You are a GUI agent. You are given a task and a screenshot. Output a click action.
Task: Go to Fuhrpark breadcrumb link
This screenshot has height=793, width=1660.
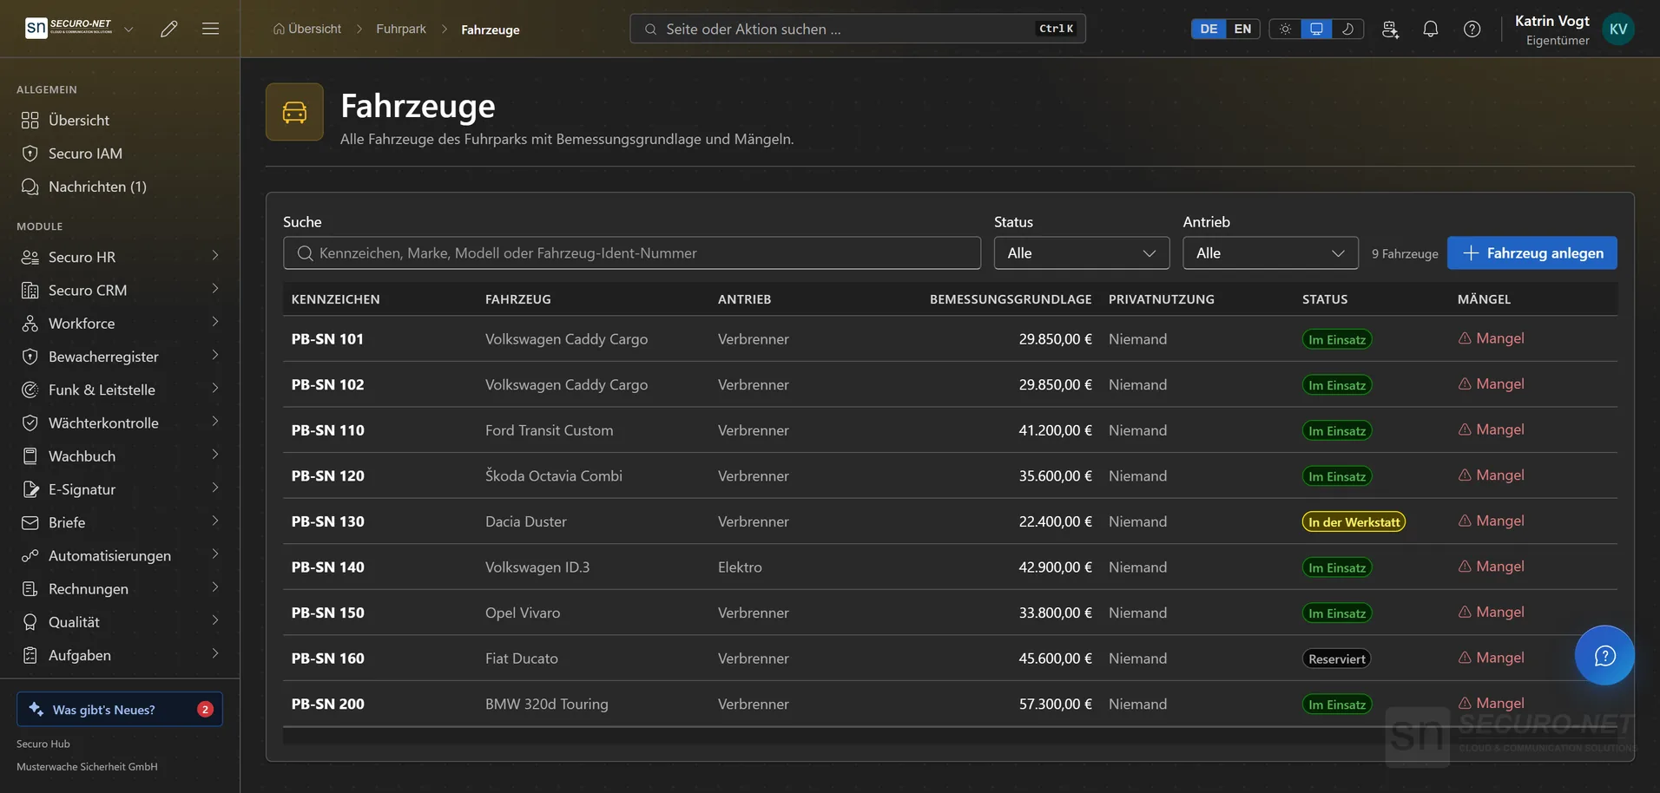401,29
